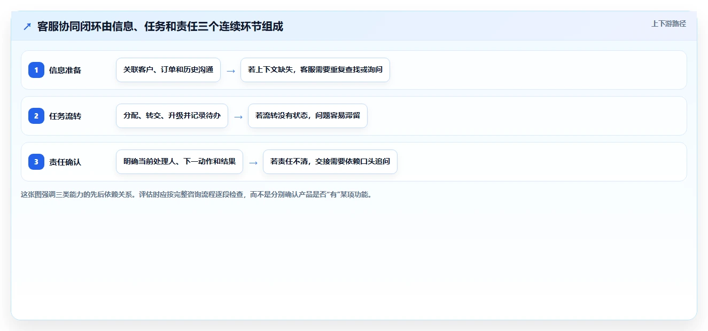Click the 责任确认 step label
Image resolution: width=708 pixels, height=331 pixels.
coord(65,162)
